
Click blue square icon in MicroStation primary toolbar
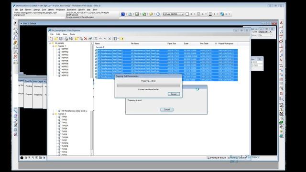click(123, 14)
